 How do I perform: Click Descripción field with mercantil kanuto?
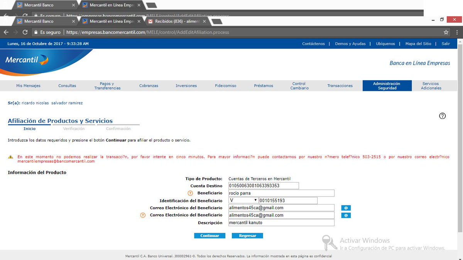pyautogui.click(x=281, y=223)
